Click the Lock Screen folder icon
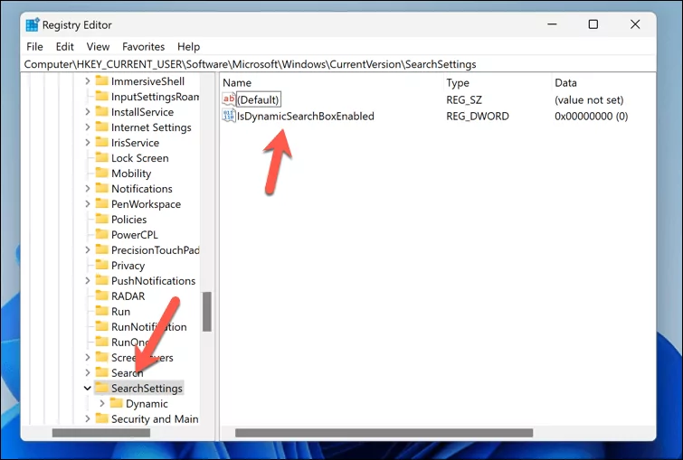Viewport: 683px width, 460px height. pyautogui.click(x=102, y=157)
